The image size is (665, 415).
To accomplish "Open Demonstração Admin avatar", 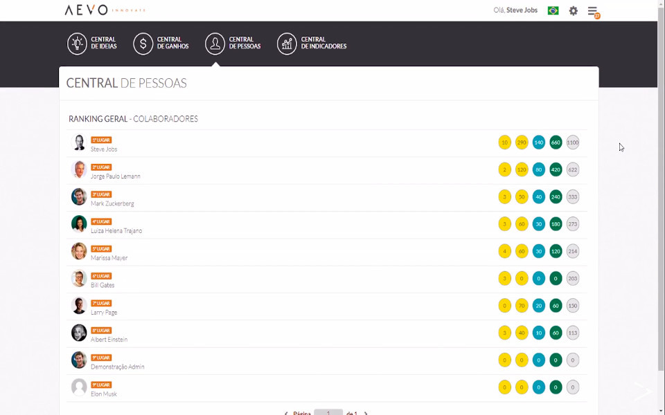I will (79, 360).
